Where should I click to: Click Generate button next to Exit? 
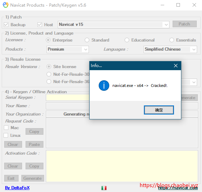point(33,178)
